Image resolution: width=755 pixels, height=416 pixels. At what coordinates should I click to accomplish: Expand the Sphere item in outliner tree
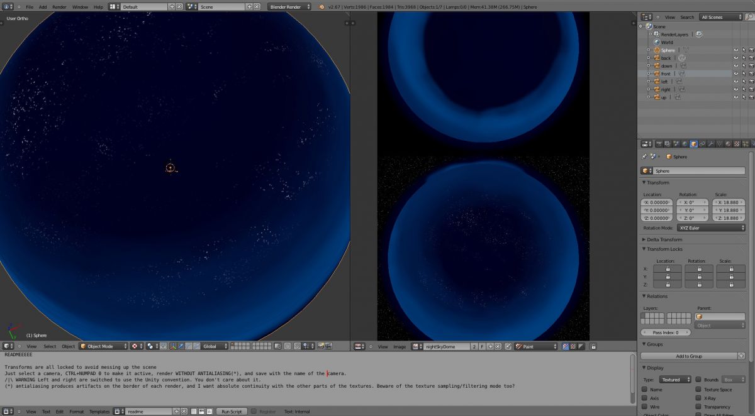[649, 50]
